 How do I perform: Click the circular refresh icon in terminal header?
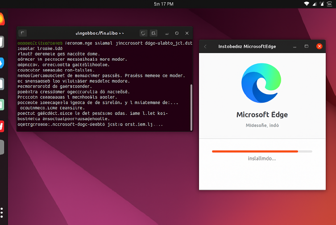point(143,33)
